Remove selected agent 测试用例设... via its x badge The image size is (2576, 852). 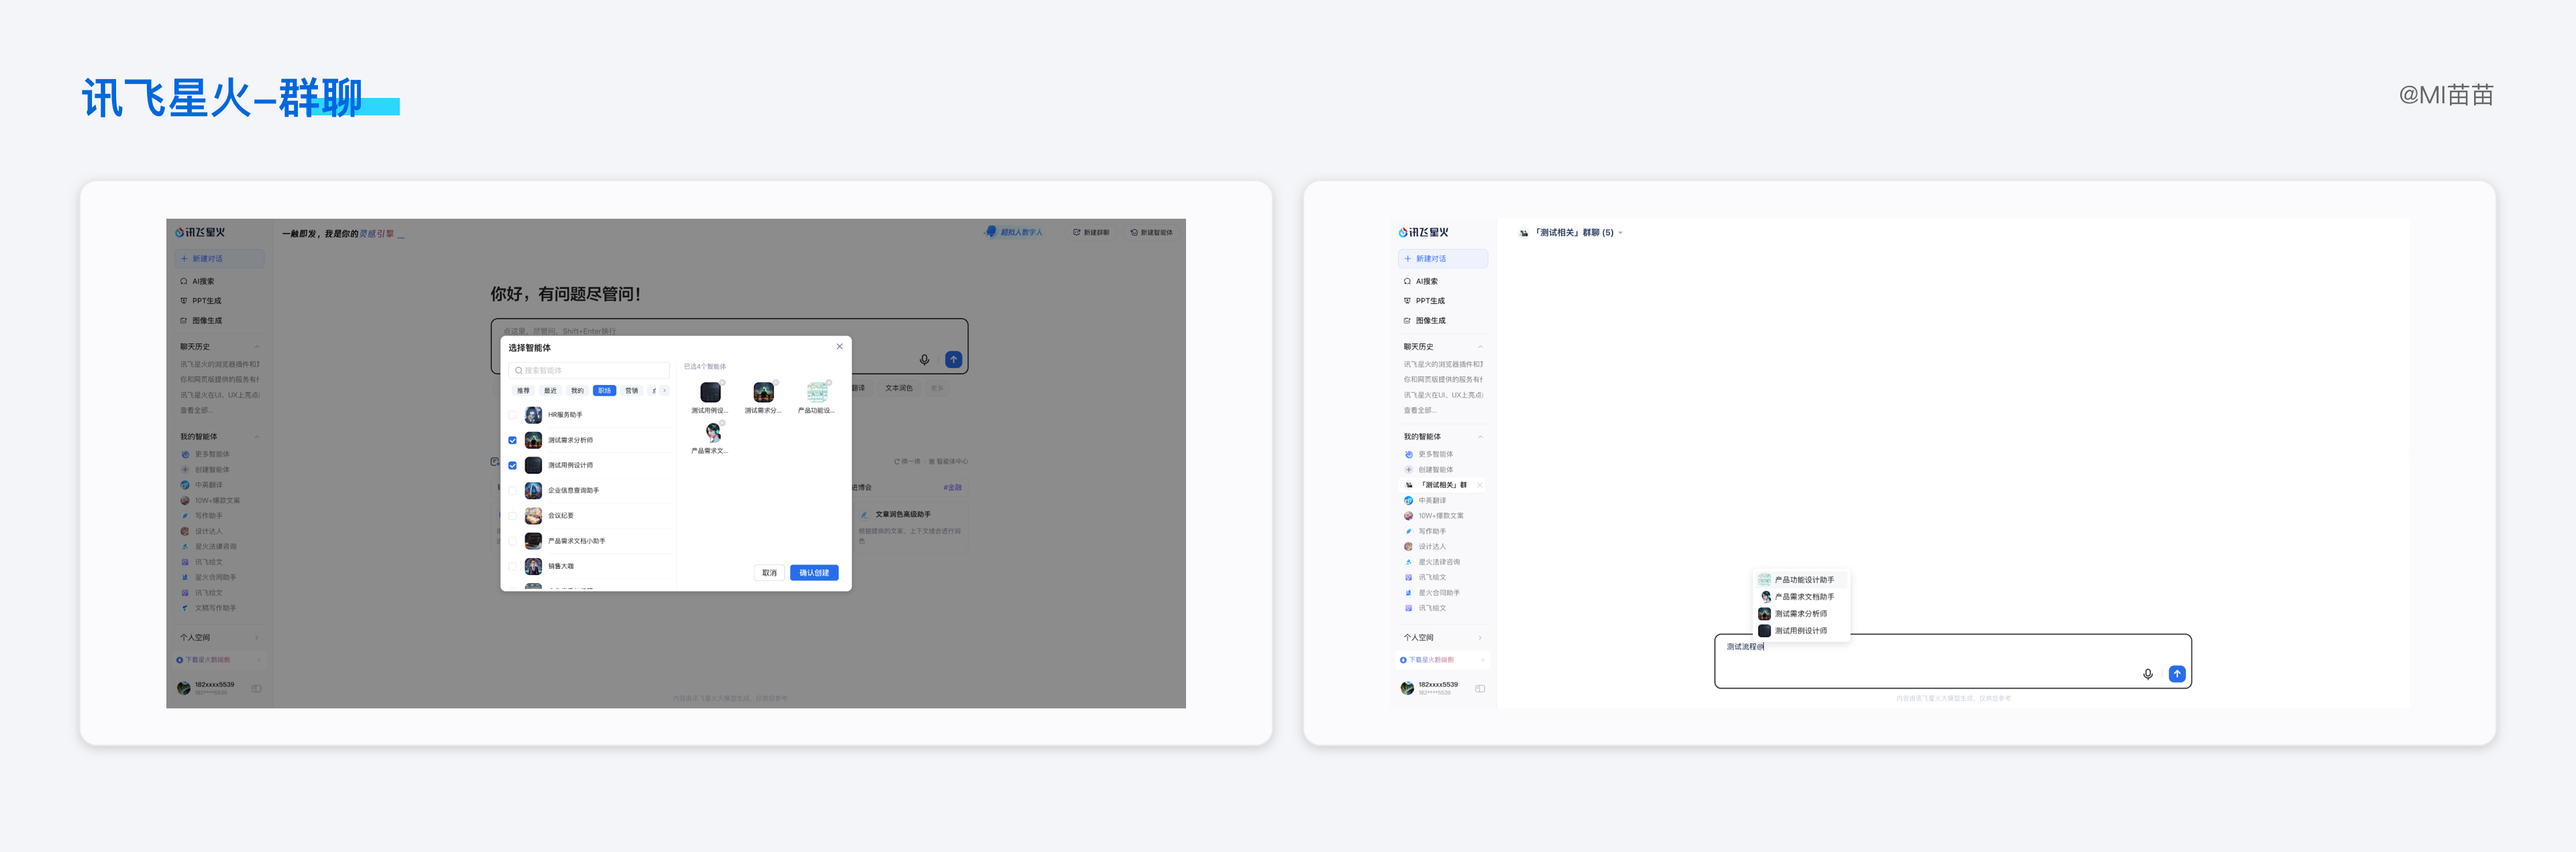point(722,382)
